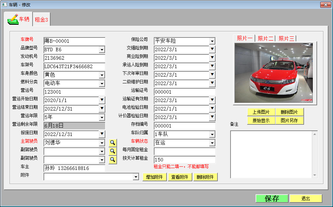Viewport: 333px width, 207px height.
Task: Click the red BYD e6 car photo
Action: point(274,73)
